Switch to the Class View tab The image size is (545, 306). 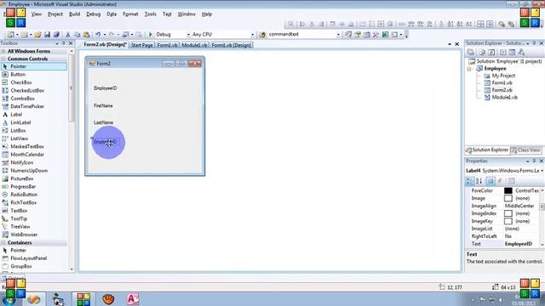526,150
